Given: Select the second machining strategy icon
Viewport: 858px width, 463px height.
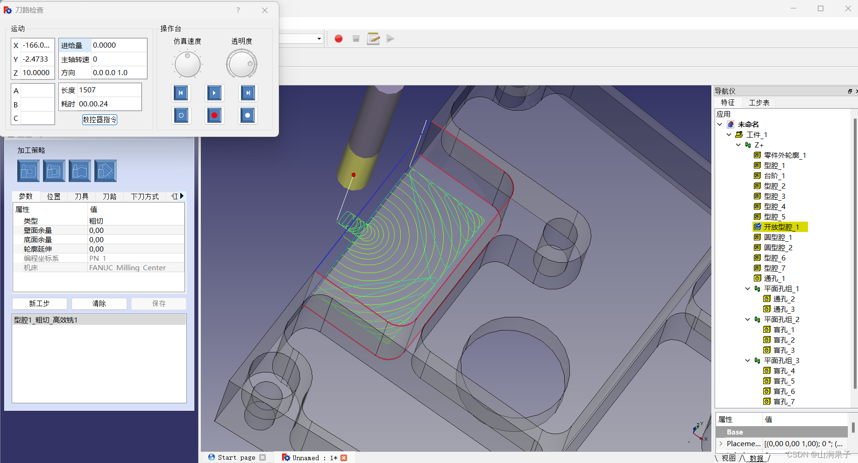Looking at the screenshot, I should (54, 171).
